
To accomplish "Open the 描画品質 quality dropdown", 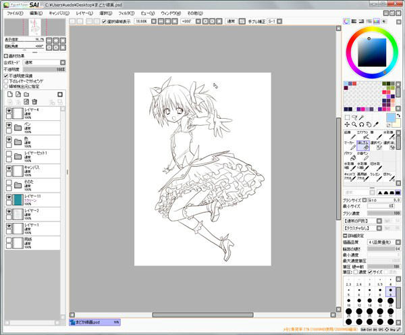I will click(398, 242).
